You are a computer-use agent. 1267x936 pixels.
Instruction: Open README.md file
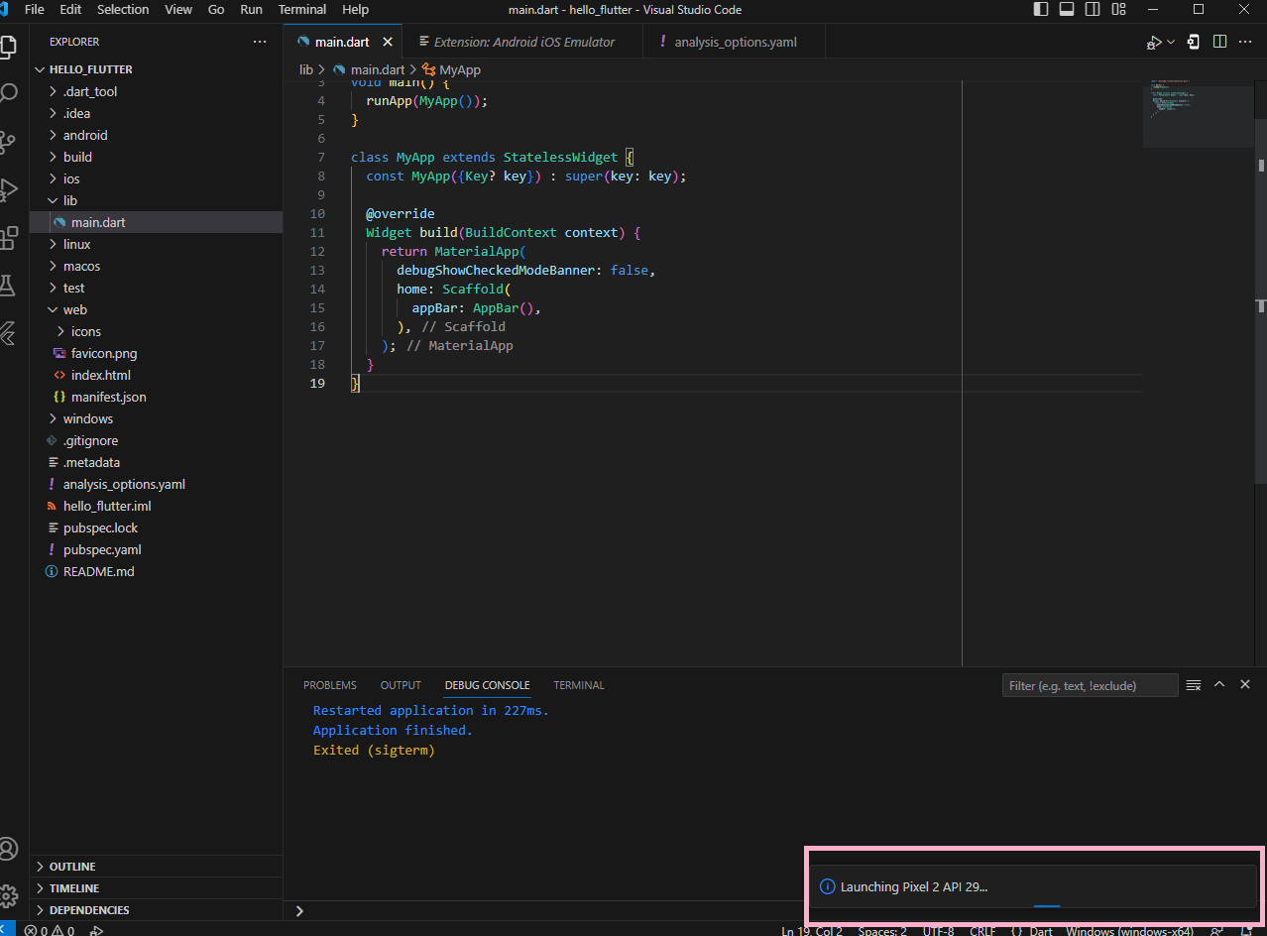(156, 571)
